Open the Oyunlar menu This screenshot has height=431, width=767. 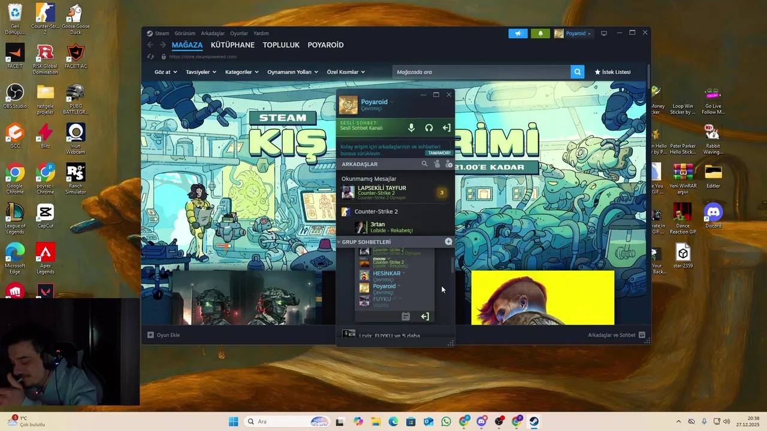pos(239,34)
